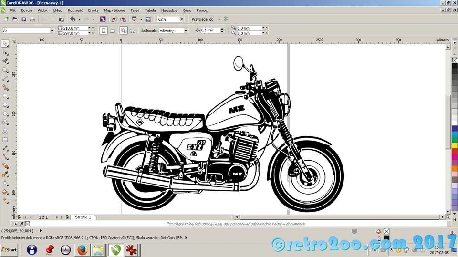Select the Zoom tool in toolbox
The height and width of the screenshot is (257, 458).
[x=5, y=70]
